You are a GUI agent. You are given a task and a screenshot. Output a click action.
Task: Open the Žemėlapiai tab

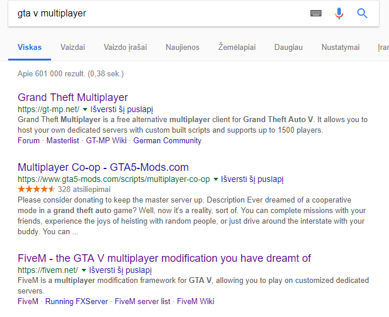236,47
